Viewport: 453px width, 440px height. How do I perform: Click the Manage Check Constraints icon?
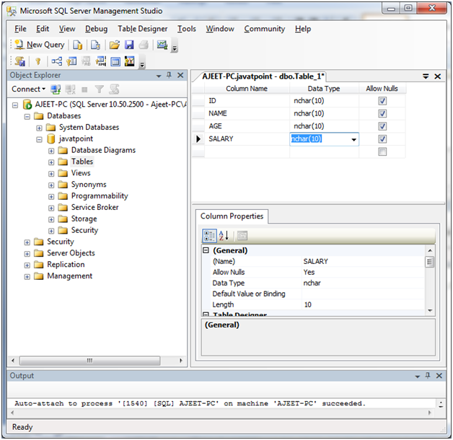pos(115,61)
